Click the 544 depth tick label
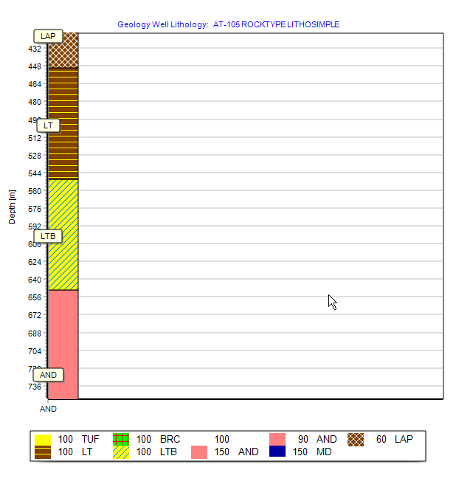This screenshot has height=484, width=456. (x=35, y=173)
